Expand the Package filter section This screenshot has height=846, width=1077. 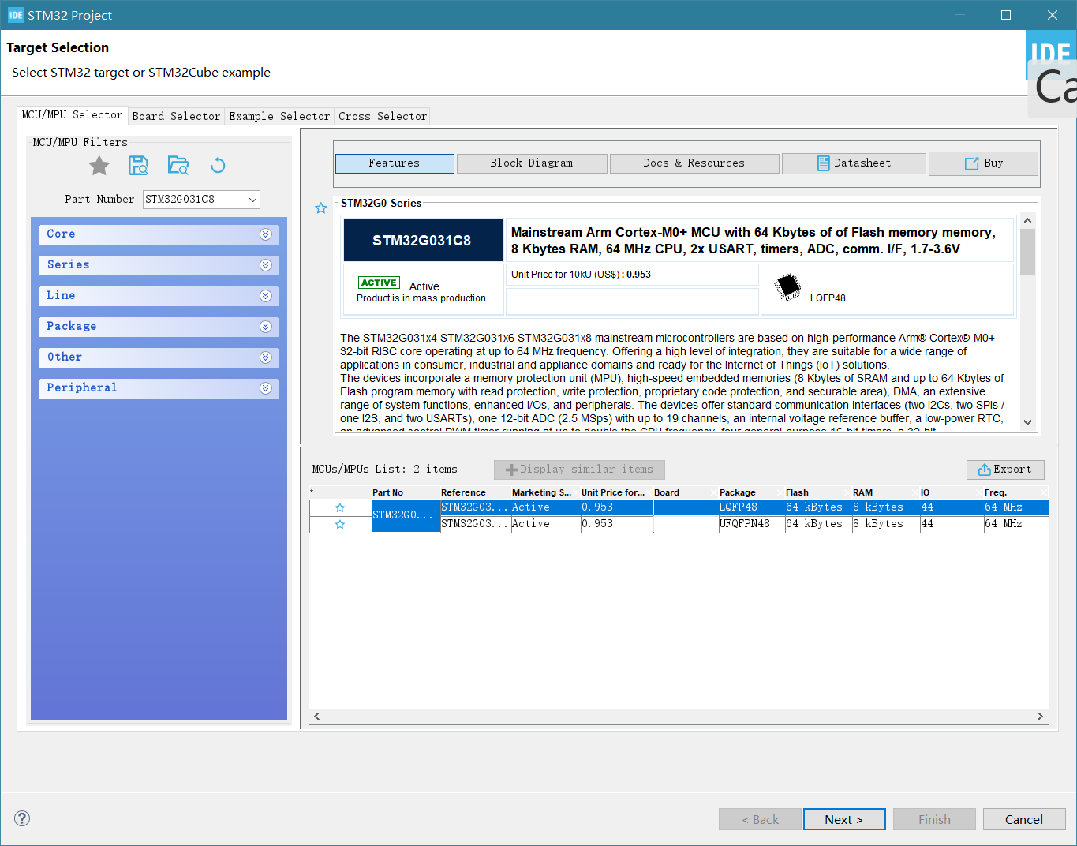pyautogui.click(x=159, y=327)
